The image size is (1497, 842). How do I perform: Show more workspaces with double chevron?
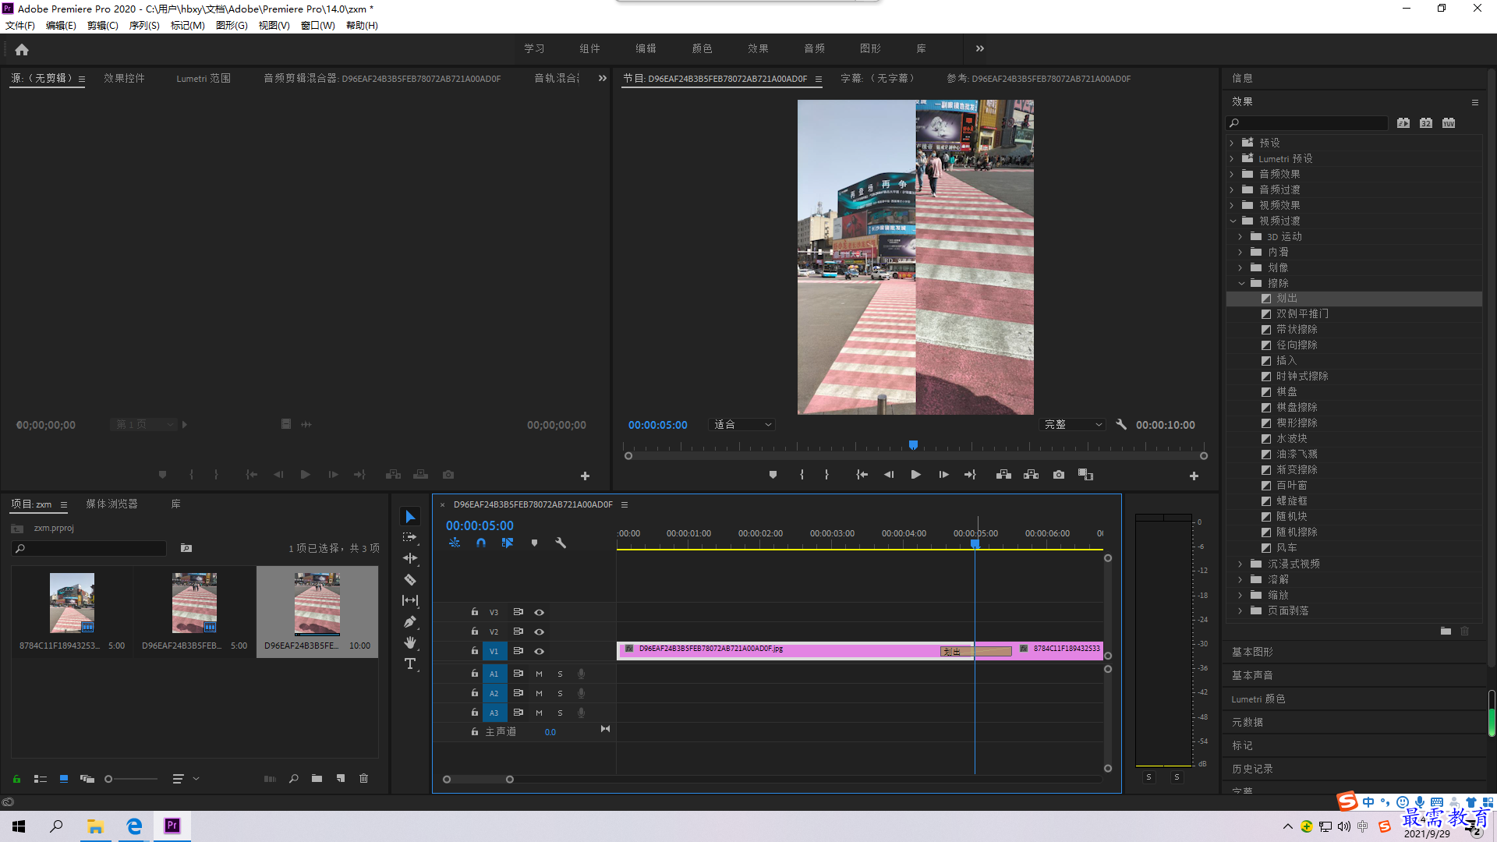coord(979,48)
